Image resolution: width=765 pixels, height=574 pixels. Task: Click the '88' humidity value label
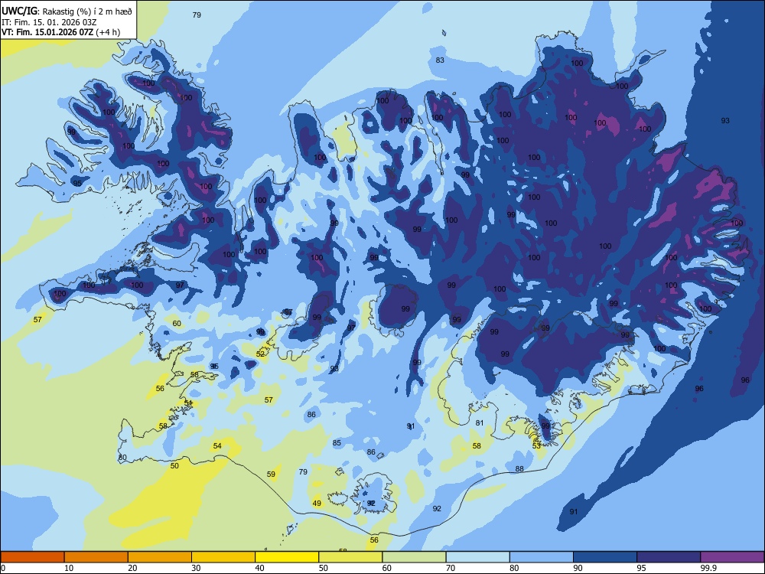[519, 468]
